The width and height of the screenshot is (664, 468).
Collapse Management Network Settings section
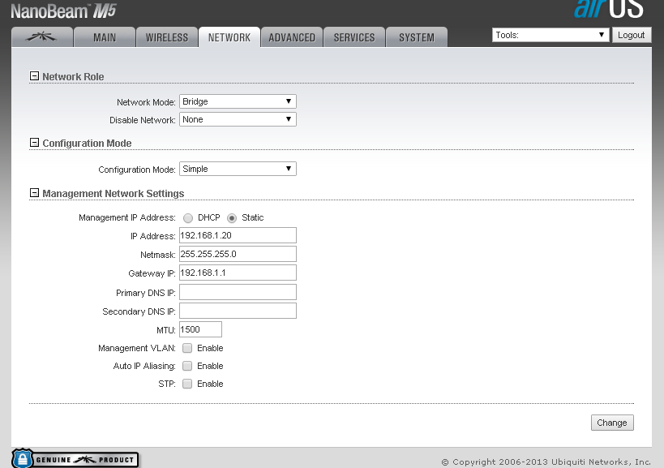point(34,193)
